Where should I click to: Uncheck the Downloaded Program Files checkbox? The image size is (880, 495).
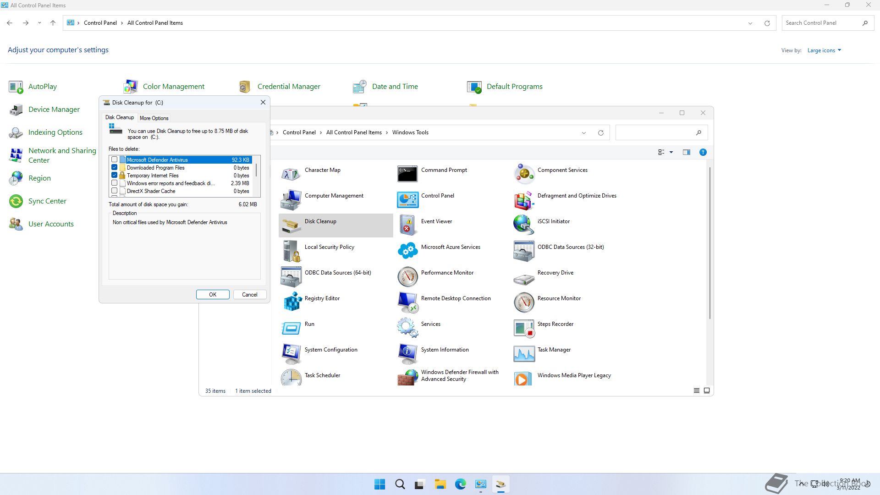115,168
